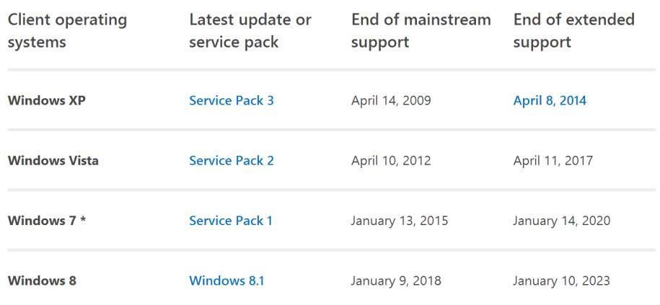Click the Windows XP row label
The height and width of the screenshot is (305, 660).
pos(46,101)
